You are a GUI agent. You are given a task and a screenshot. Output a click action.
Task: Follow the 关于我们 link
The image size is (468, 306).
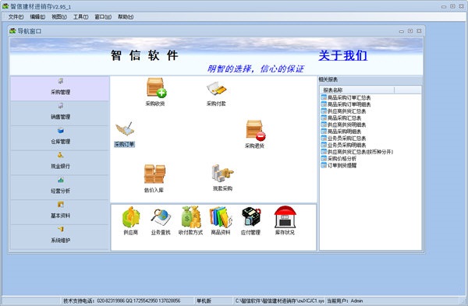coord(342,55)
